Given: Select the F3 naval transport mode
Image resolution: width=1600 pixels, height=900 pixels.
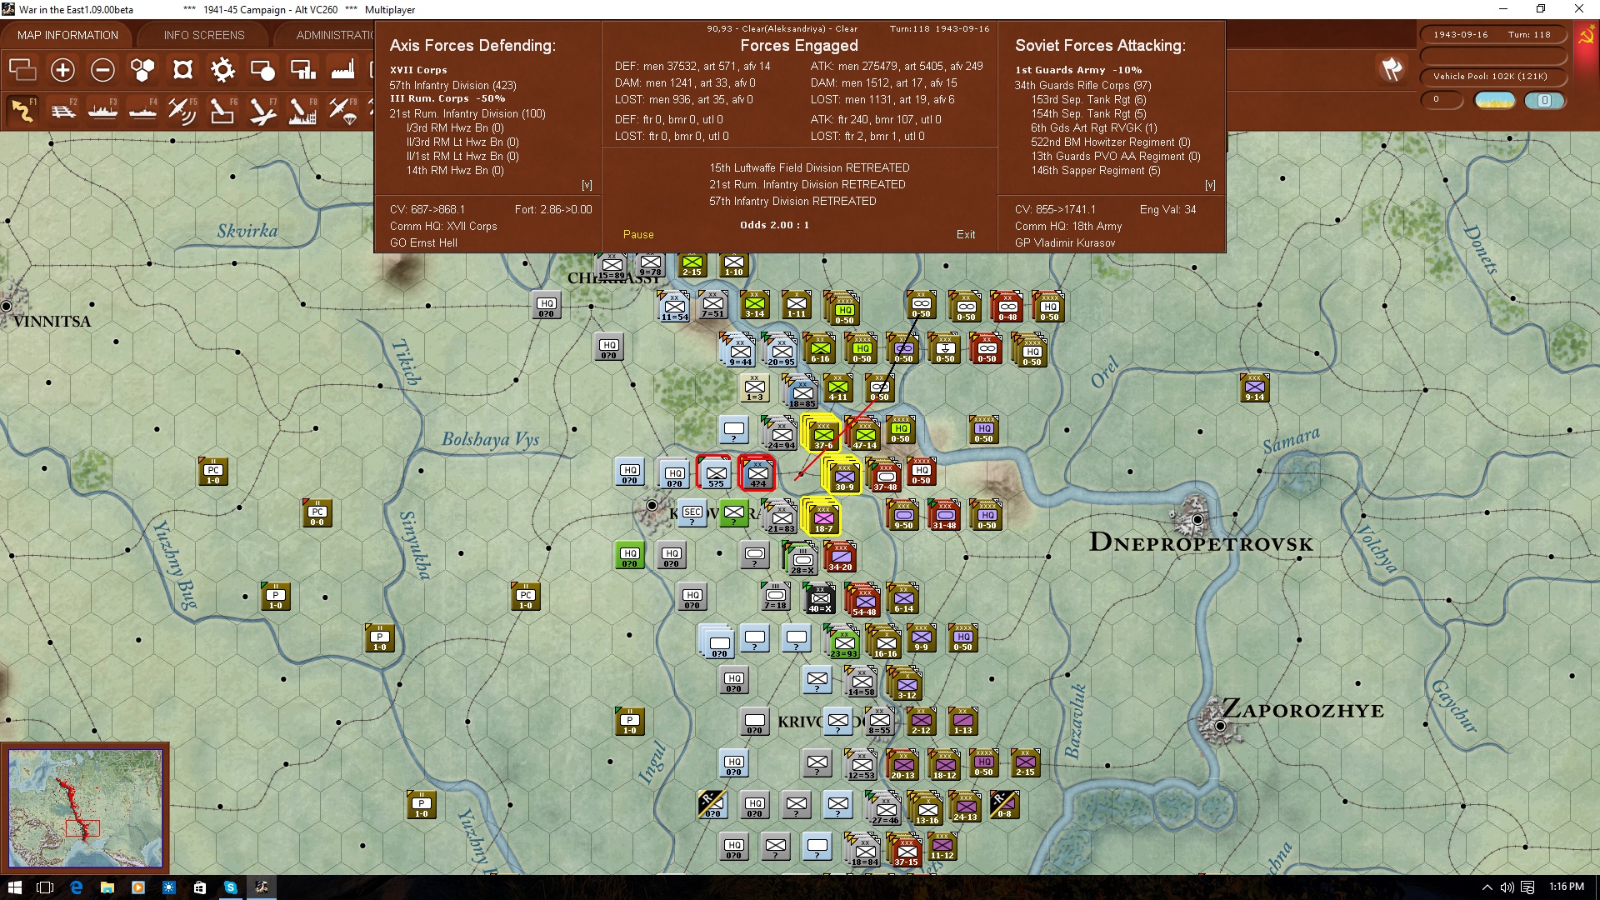Looking at the screenshot, I should (x=102, y=110).
